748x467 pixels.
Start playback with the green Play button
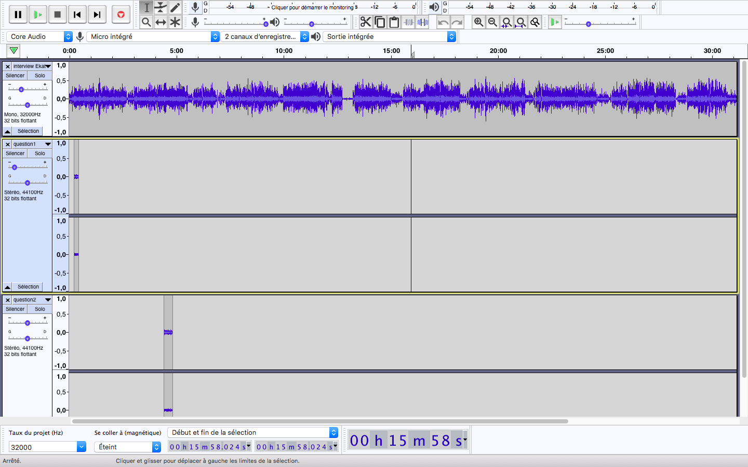38,15
